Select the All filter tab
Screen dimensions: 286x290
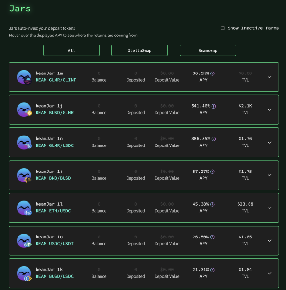click(x=71, y=51)
